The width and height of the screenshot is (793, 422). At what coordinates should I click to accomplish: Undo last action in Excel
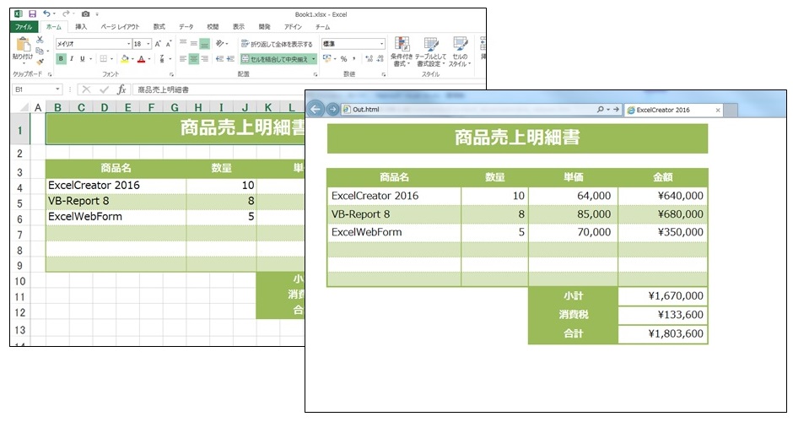[46, 14]
